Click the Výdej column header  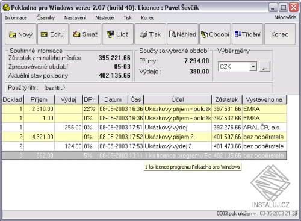pyautogui.click(x=69, y=99)
